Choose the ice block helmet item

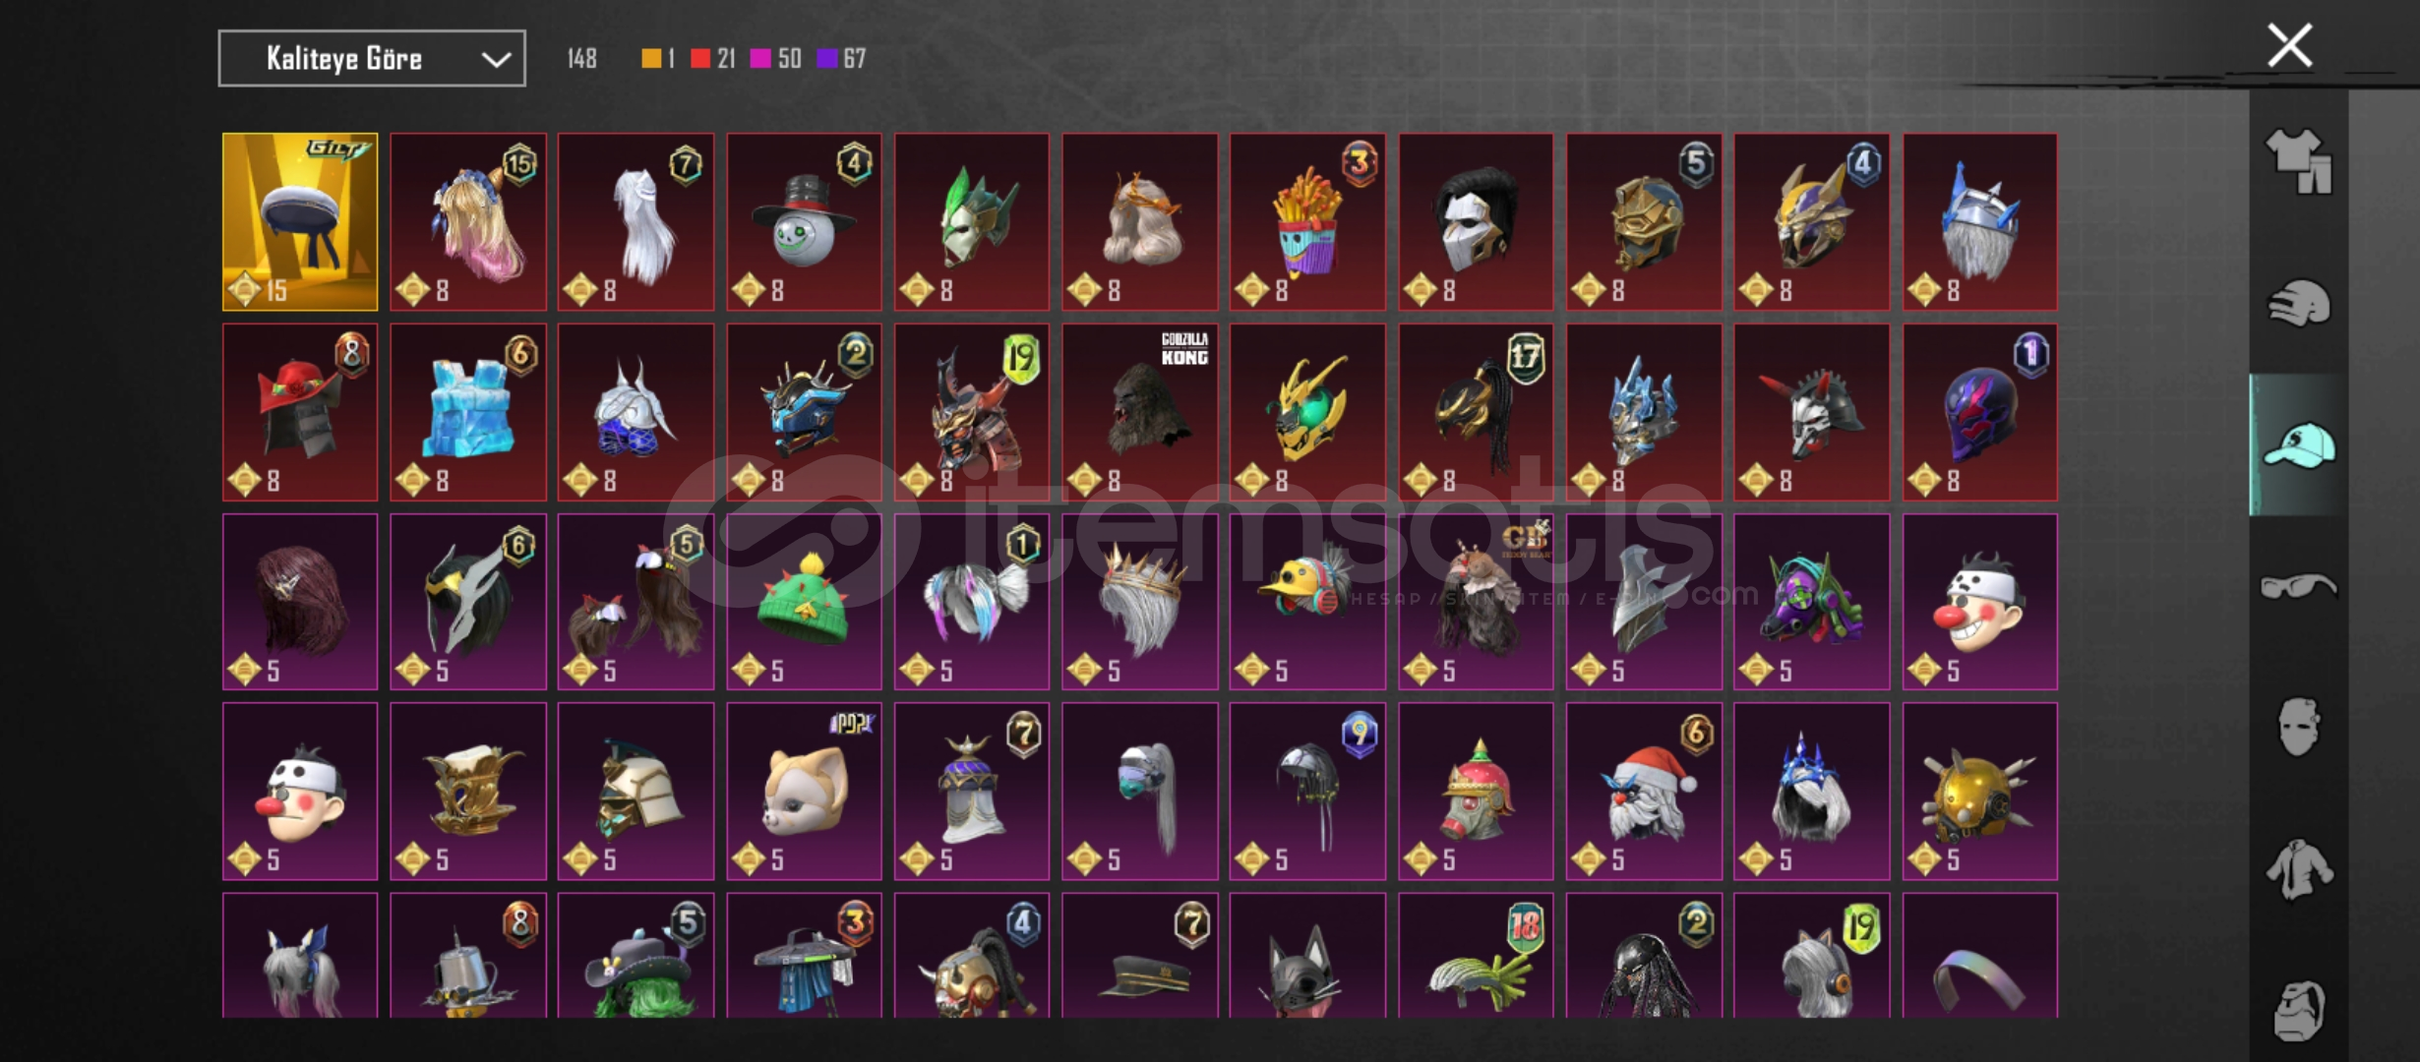[468, 412]
